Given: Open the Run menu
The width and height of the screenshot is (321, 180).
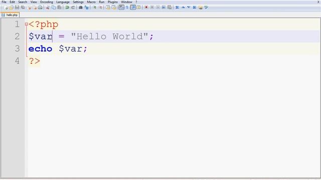Looking at the screenshot, I should tap(101, 2).
